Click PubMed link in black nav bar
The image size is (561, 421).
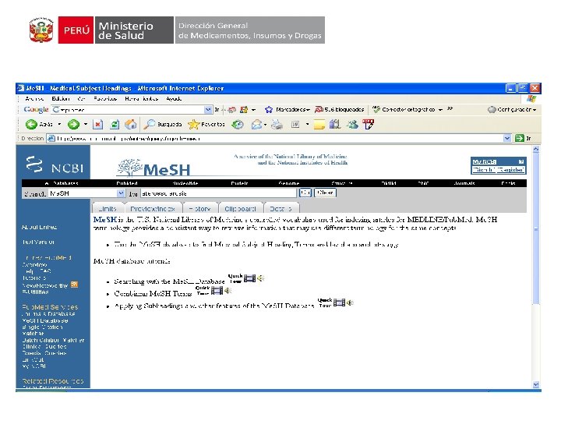(x=127, y=183)
